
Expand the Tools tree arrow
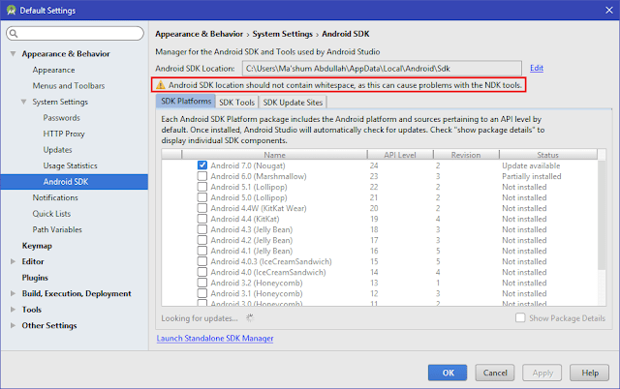(13, 310)
